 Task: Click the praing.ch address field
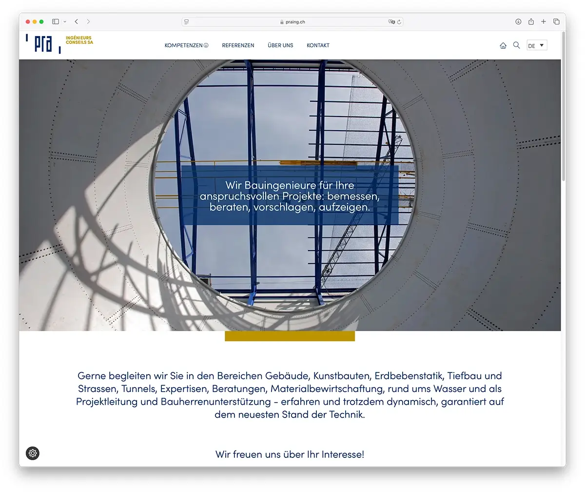(x=292, y=22)
